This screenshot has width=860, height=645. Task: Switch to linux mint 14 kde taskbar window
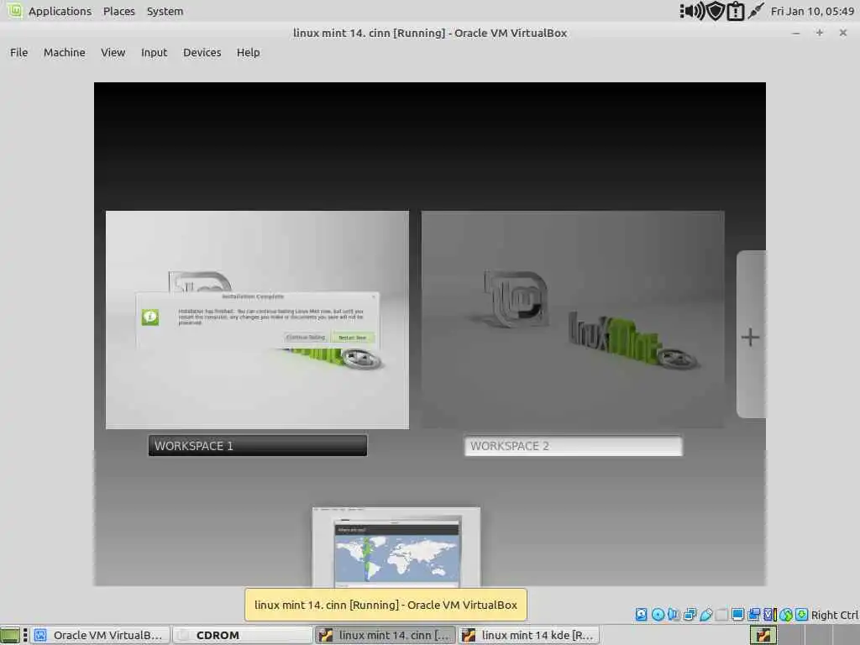pos(528,635)
